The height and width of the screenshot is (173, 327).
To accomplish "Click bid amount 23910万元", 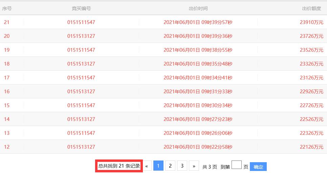I will point(311,22).
